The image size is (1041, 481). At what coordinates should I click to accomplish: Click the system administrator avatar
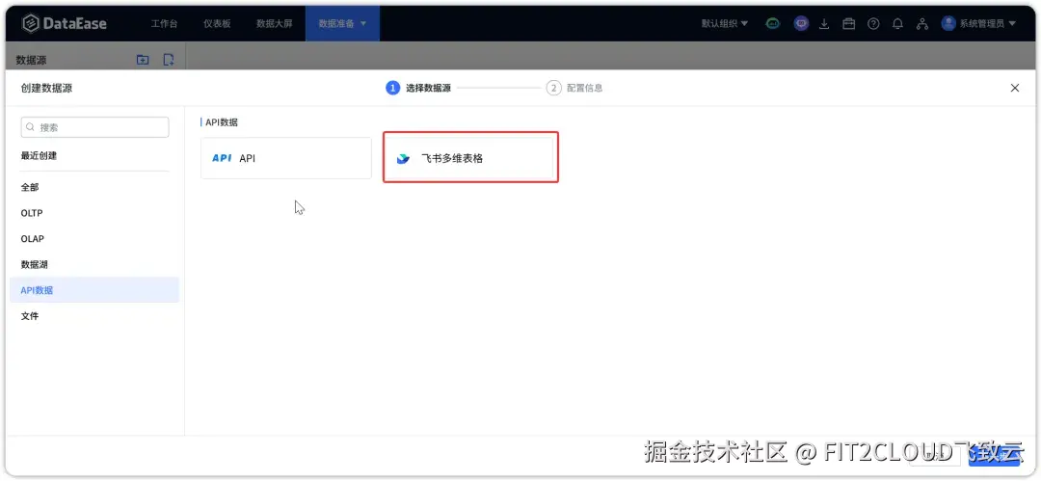tap(948, 23)
